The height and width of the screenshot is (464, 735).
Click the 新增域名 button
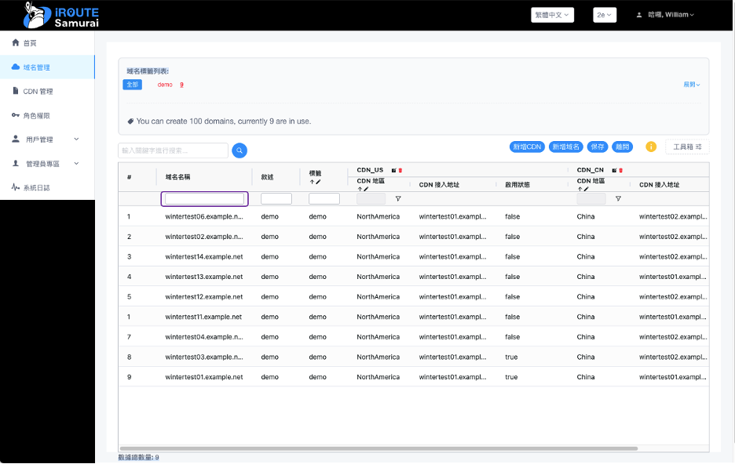click(565, 147)
